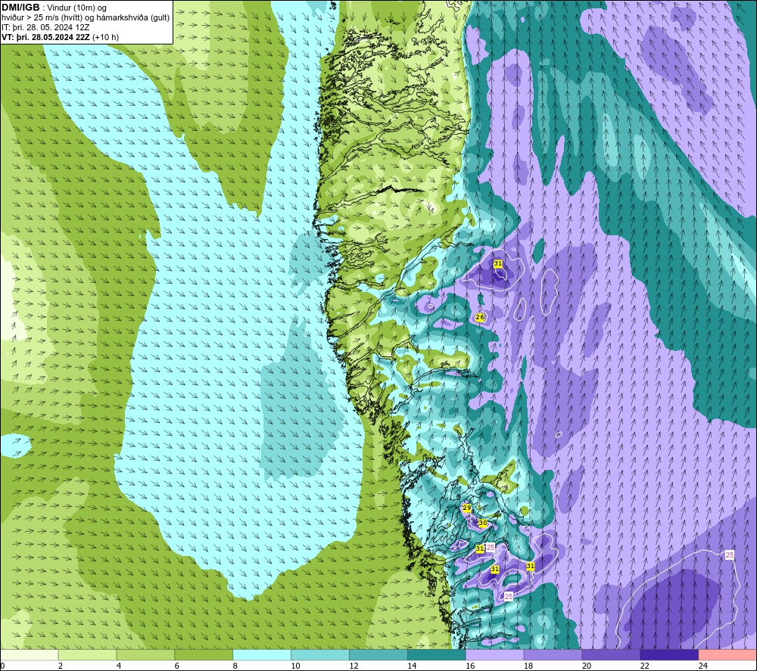Viewport: 757px width, 671px height.
Task: Pick the light teal 10–12 legend swatch
Action: pos(320,654)
